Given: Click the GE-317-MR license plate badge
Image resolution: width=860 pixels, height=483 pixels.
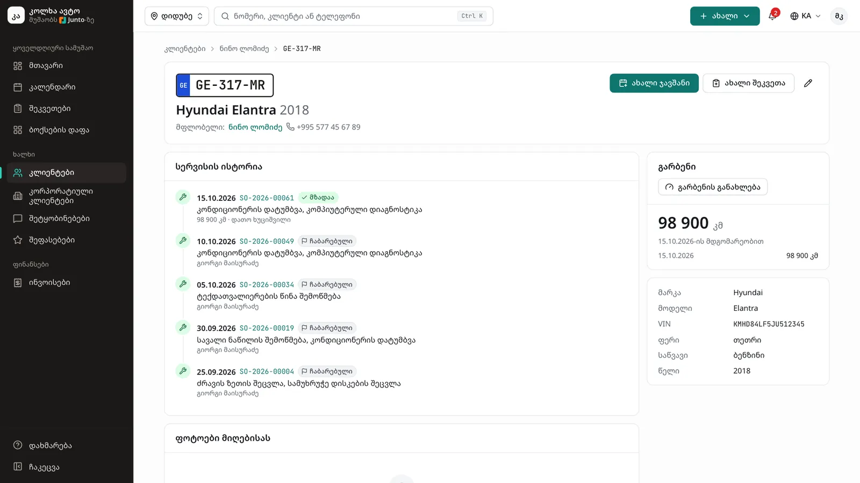Looking at the screenshot, I should [x=225, y=85].
